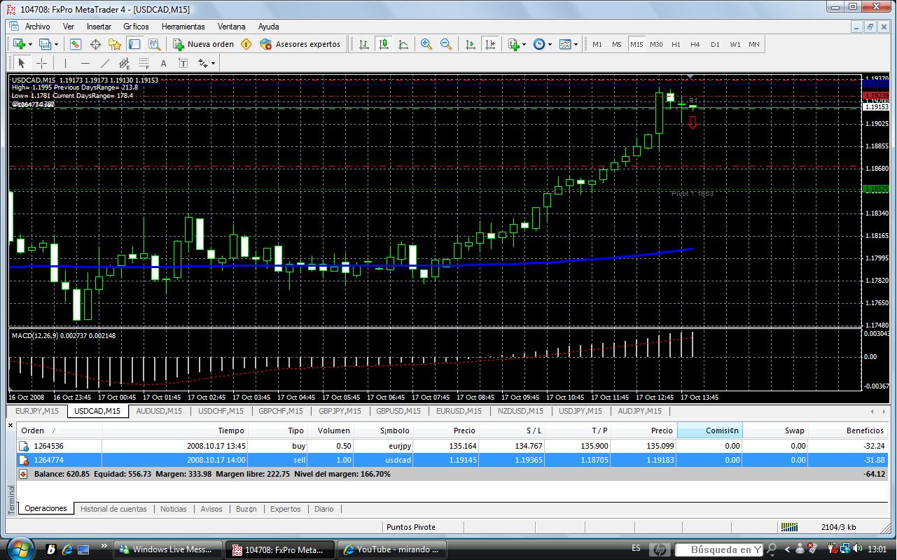Toggle the H1 timeframe button
This screenshot has width=897, height=560.
[x=676, y=44]
